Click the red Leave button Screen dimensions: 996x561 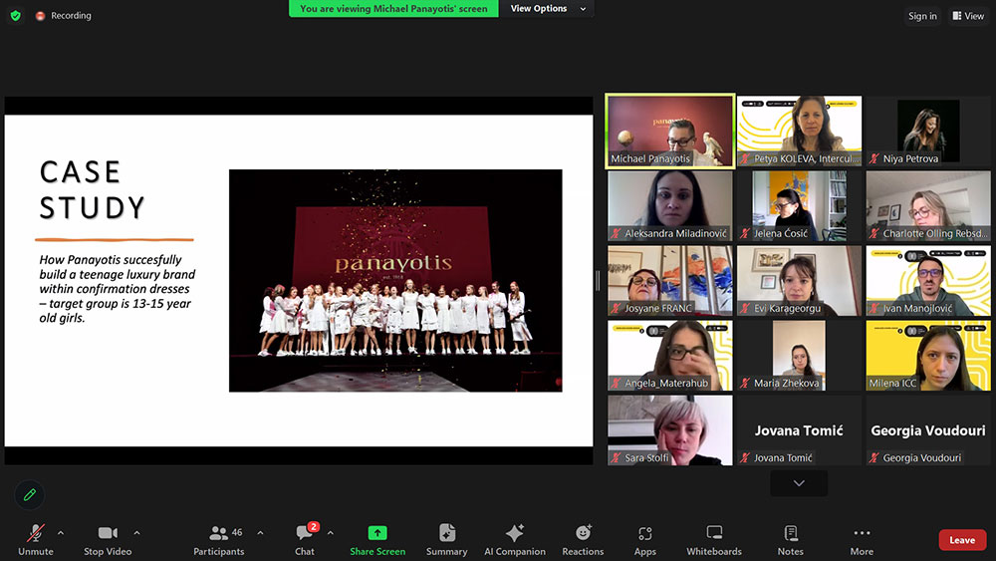(x=962, y=540)
